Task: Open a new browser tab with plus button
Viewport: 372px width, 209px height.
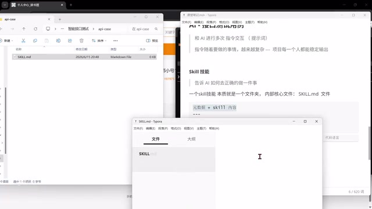Action: [x=71, y=5]
